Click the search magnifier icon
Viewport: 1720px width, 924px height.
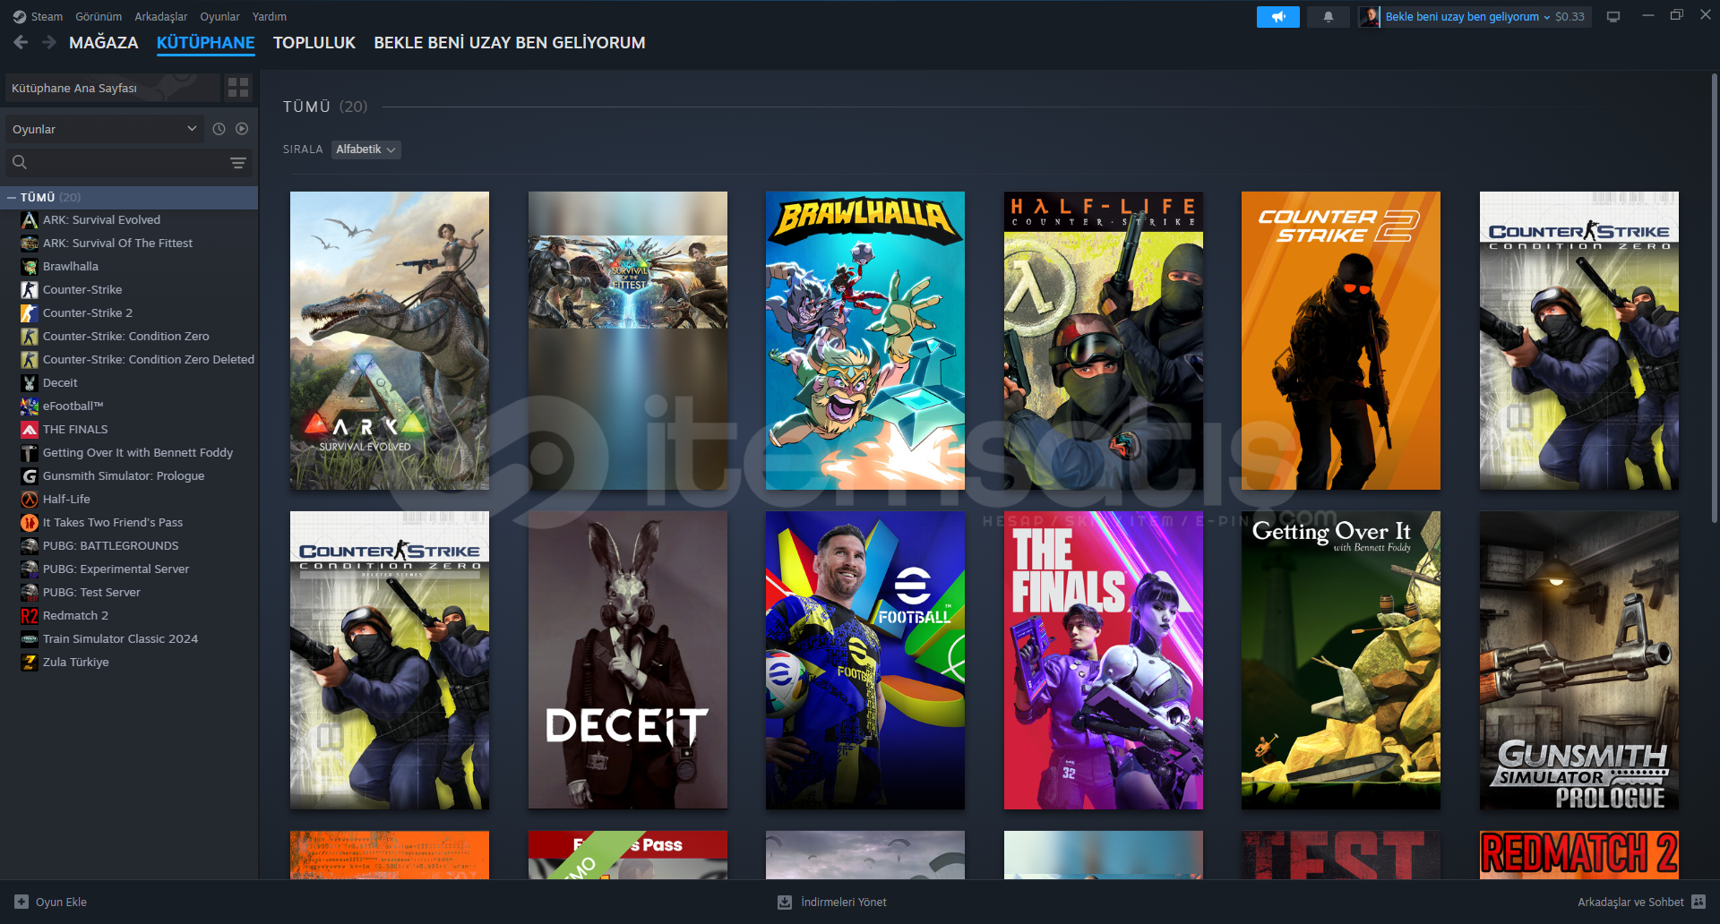pos(20,162)
